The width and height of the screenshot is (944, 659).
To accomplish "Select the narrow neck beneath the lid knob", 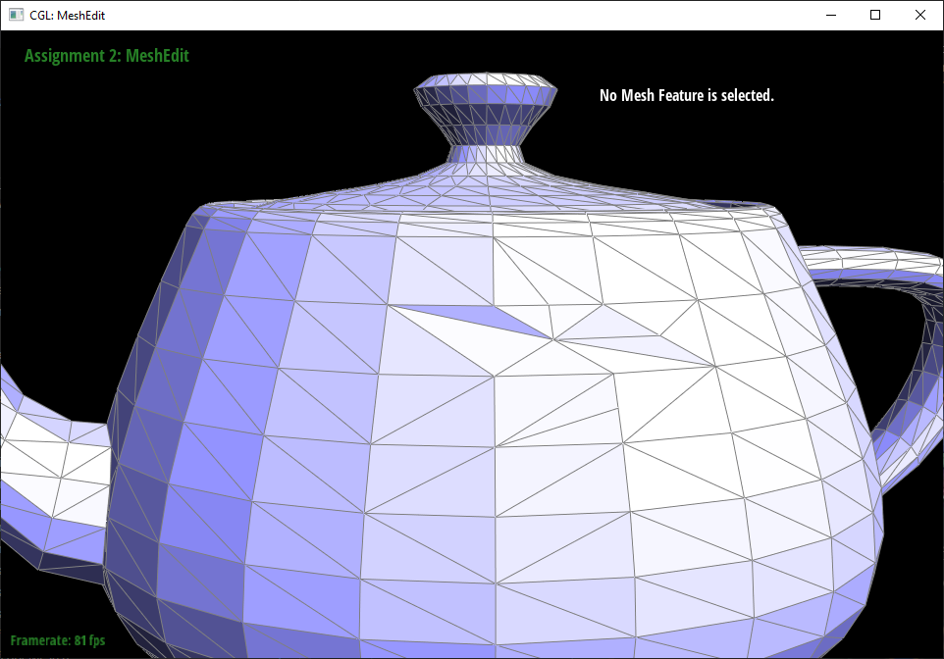I will (486, 154).
